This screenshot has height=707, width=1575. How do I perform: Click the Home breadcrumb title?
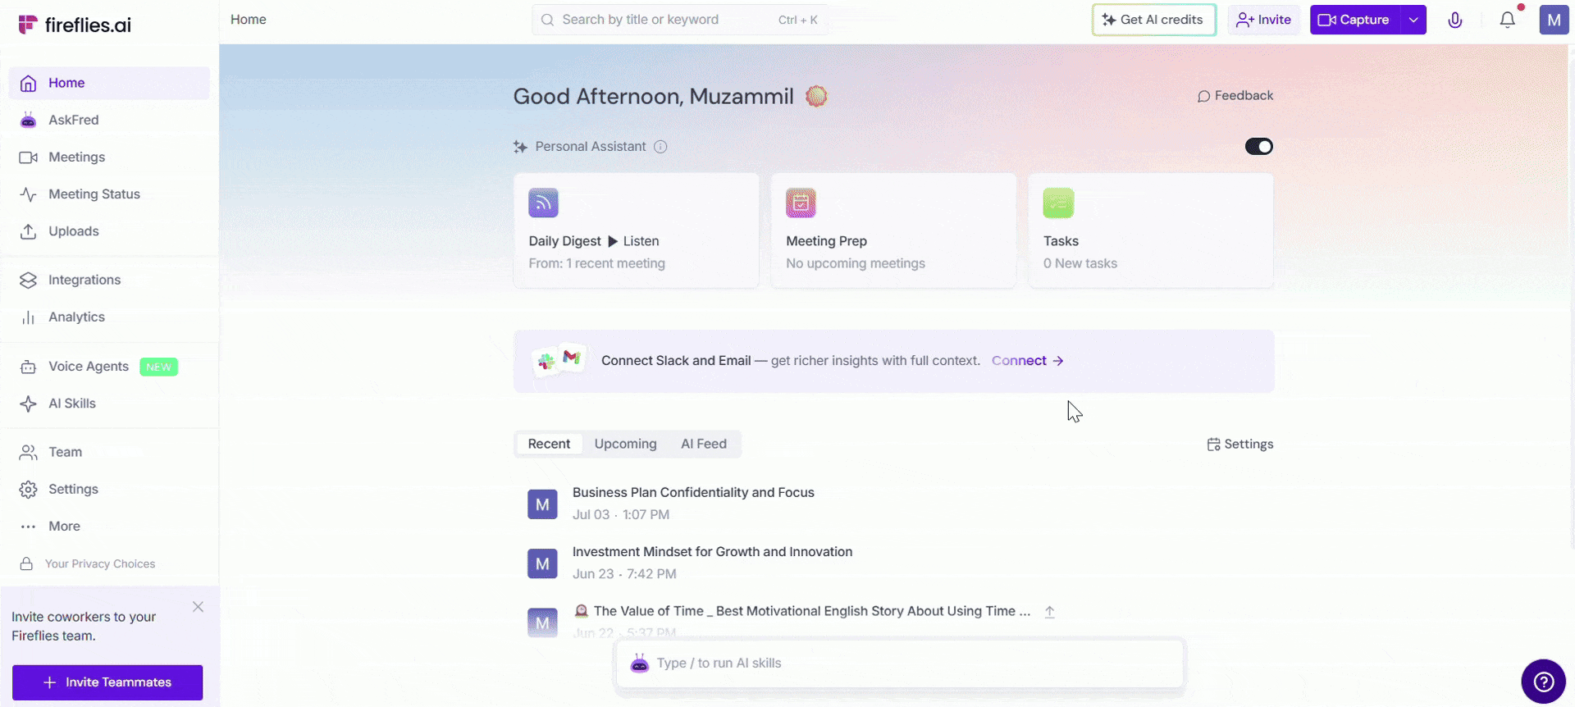(249, 20)
